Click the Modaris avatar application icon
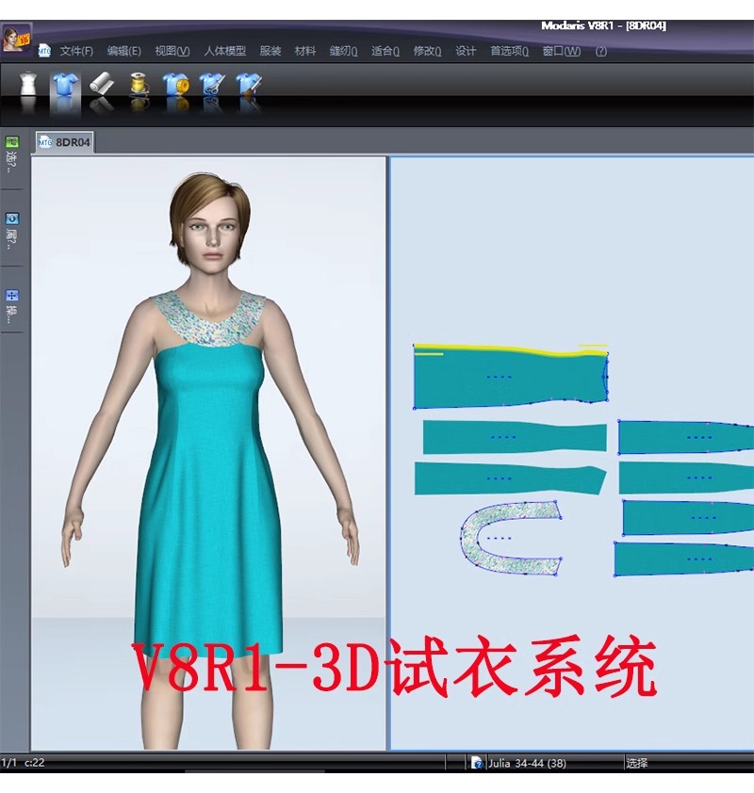The image size is (754, 793). [x=16, y=37]
